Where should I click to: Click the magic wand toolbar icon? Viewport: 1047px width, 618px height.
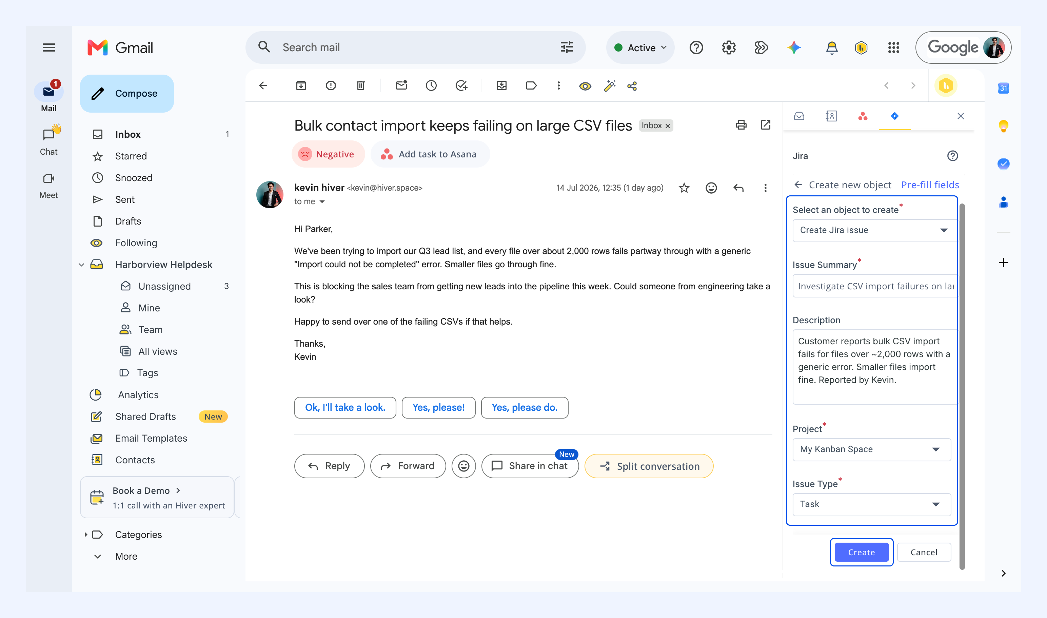coord(610,86)
